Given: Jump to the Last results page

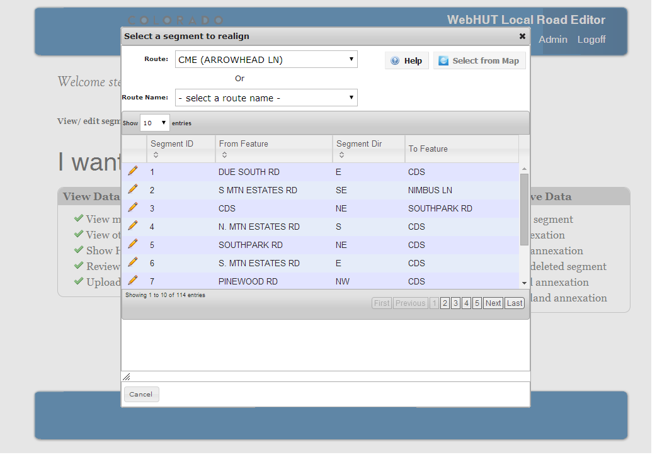Looking at the screenshot, I should (x=515, y=303).
